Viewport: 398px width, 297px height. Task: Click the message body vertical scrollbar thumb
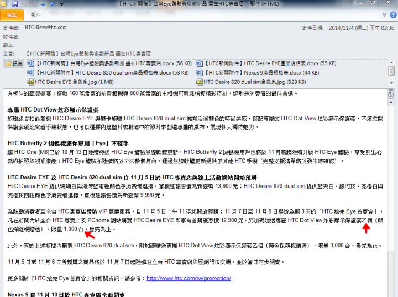391,275
